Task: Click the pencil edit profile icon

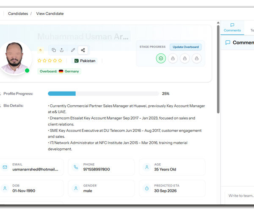Action: tap(73, 50)
